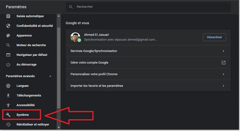
Task: Click the sidebar vertical scrollbar thumb
Action: click(59, 68)
